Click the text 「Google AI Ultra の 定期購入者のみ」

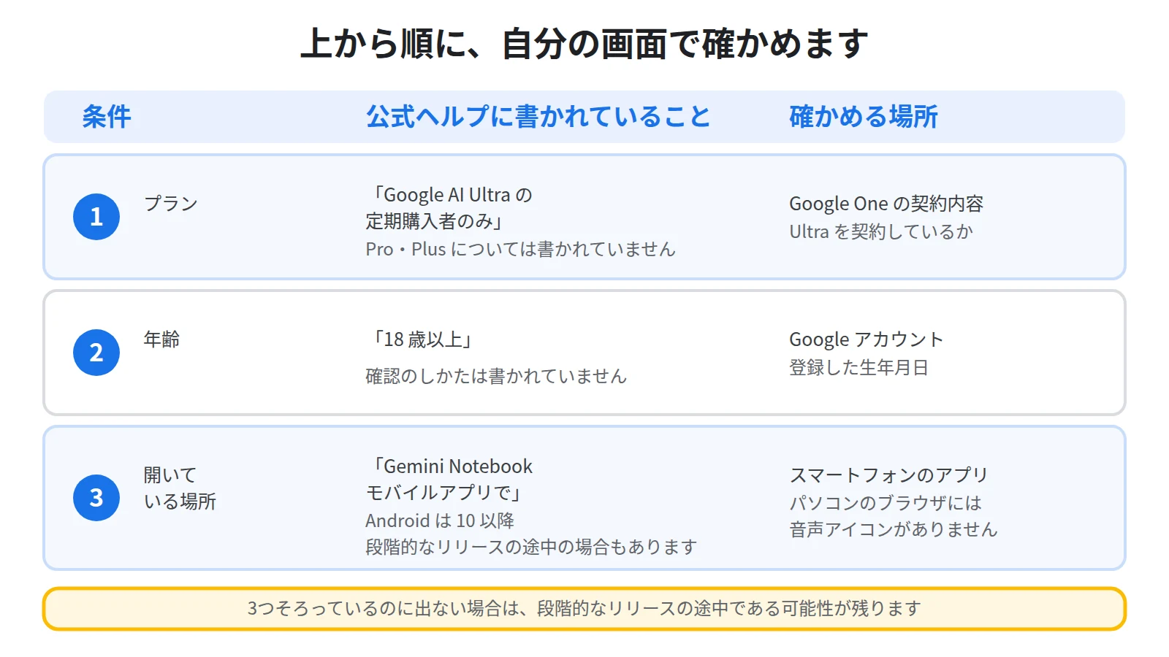coord(449,208)
